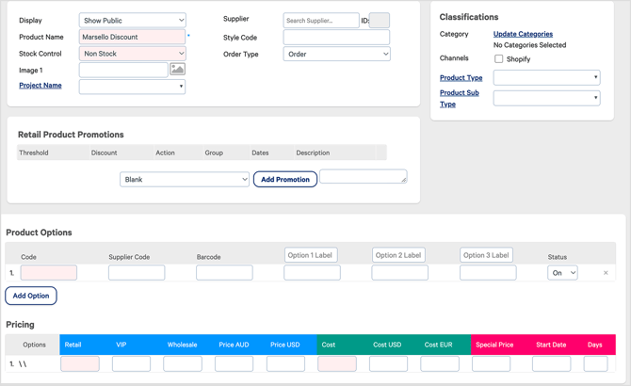Click the promotion description text area
The width and height of the screenshot is (631, 386).
364,176
